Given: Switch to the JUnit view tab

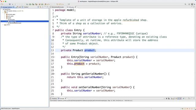Looking at the screenshot, I should [19, 7].
